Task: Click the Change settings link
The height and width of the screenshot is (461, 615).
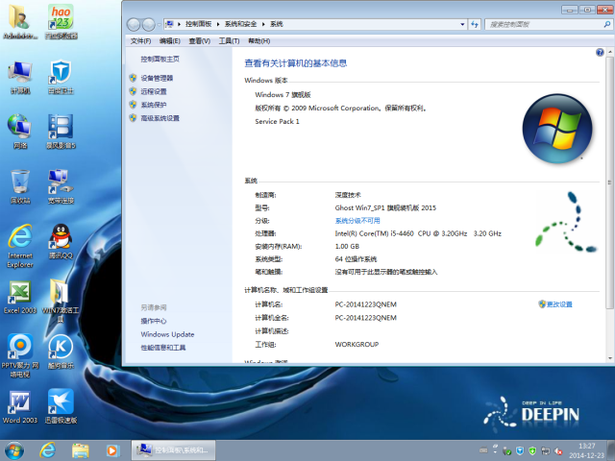Action: point(559,304)
